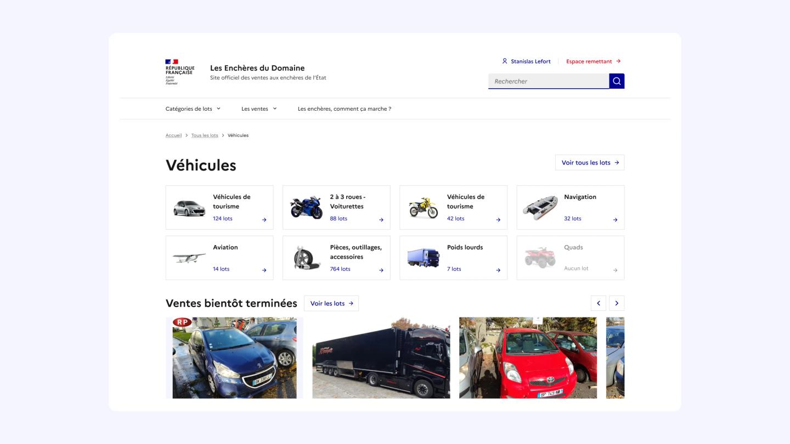Open Tous les lots breadcrumb link
Image resolution: width=790 pixels, height=444 pixels.
coord(205,135)
